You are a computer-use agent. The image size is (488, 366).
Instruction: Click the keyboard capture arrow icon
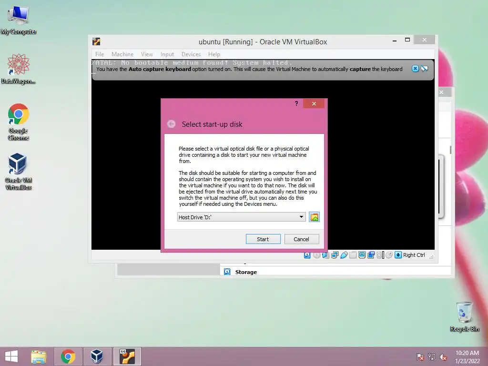398,255
